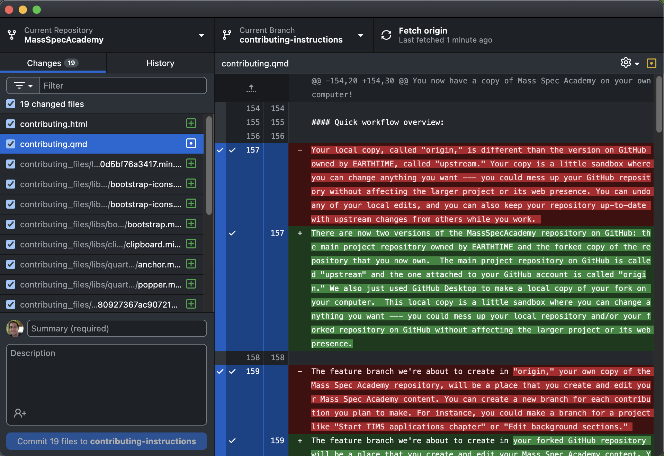This screenshot has width=664, height=456.
Task: Click added status icon for clipboard.mi... file
Action: (x=191, y=244)
